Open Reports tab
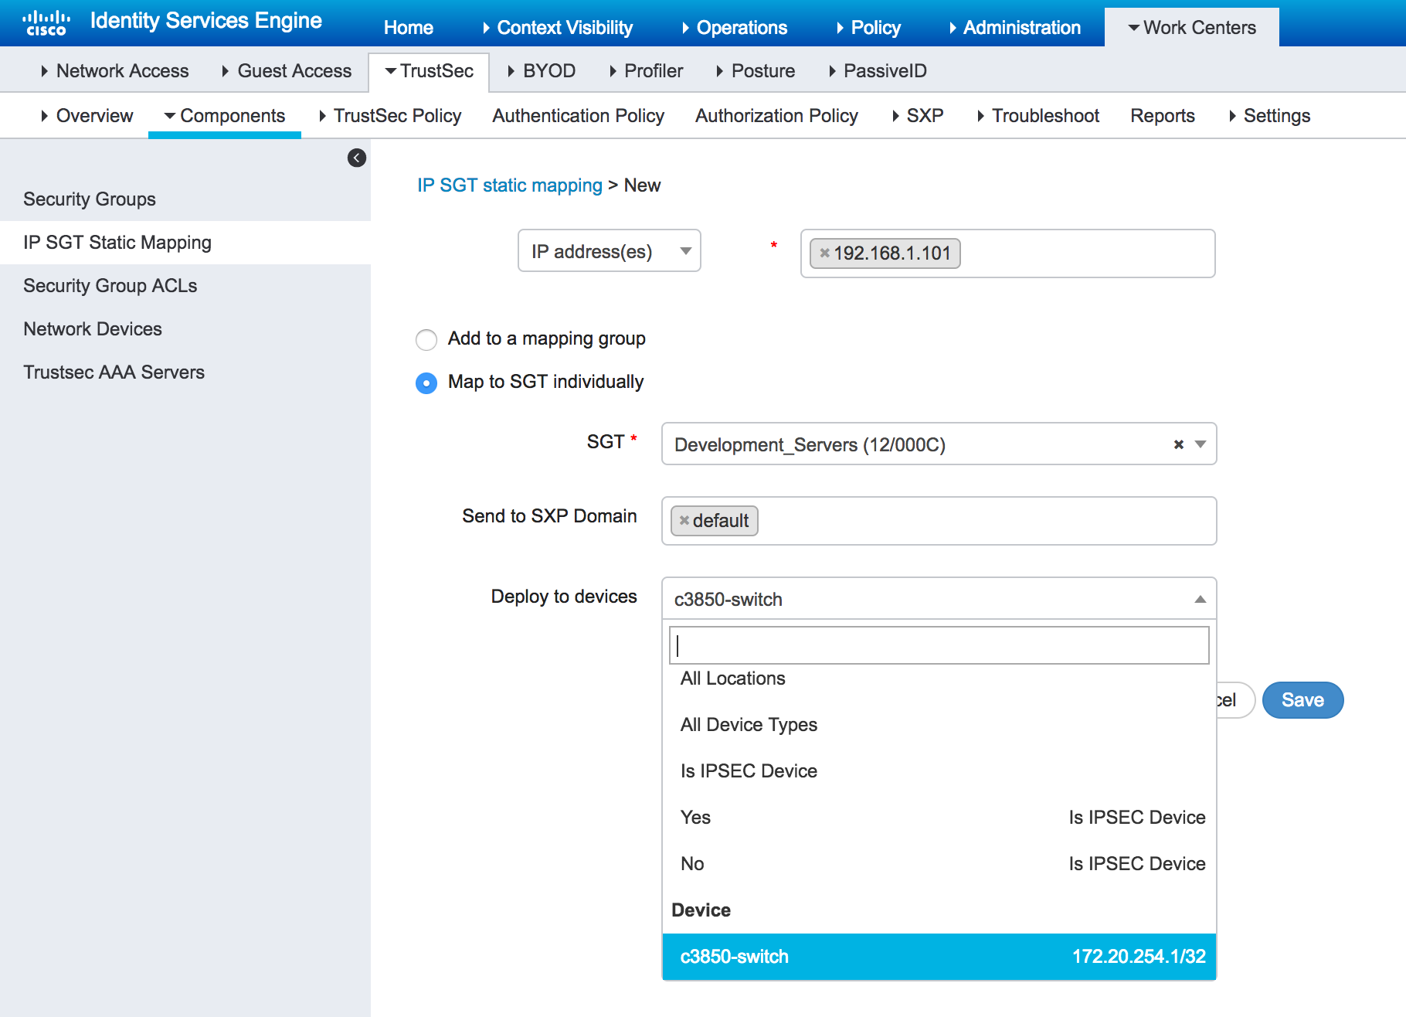This screenshot has height=1017, width=1406. point(1163,116)
